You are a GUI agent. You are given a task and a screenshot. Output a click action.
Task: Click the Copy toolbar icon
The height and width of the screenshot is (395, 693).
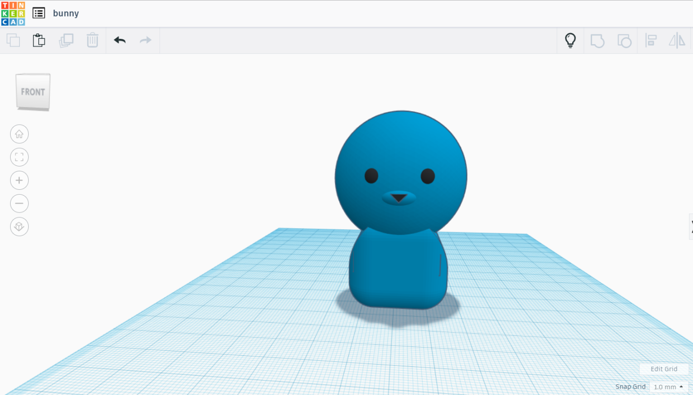click(14, 40)
